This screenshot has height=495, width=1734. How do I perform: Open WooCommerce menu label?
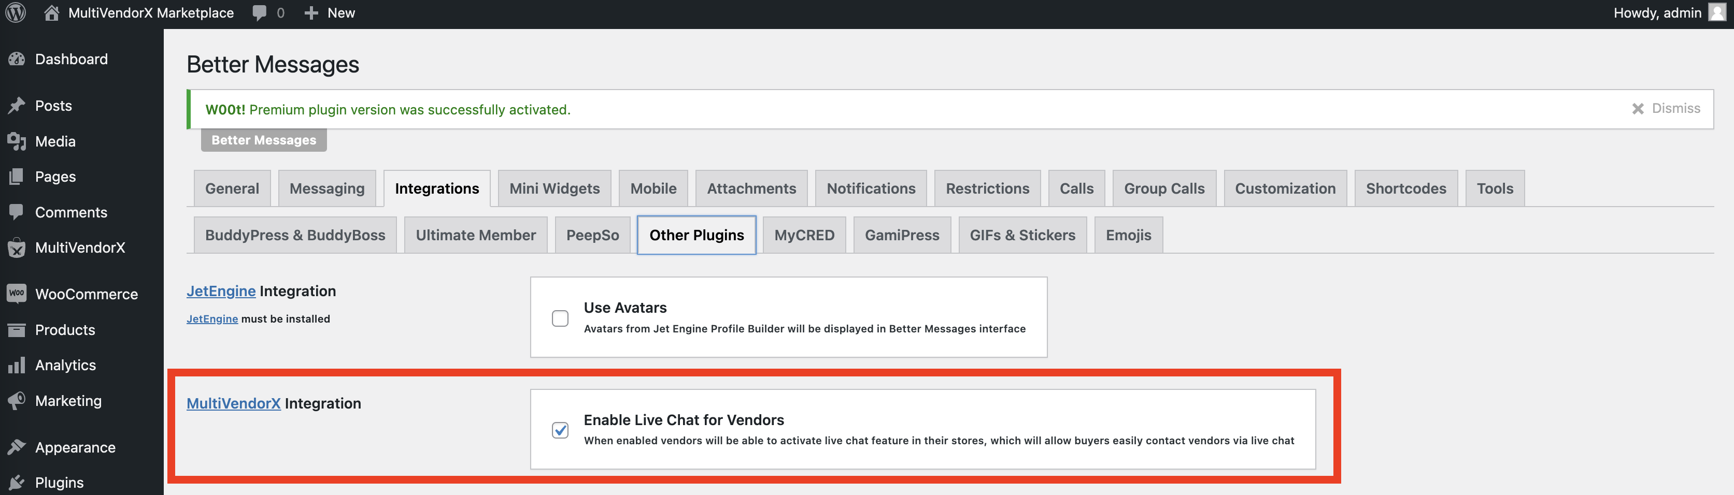(86, 294)
